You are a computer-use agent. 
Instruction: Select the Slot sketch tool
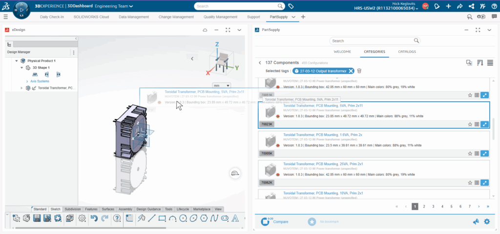(225, 218)
